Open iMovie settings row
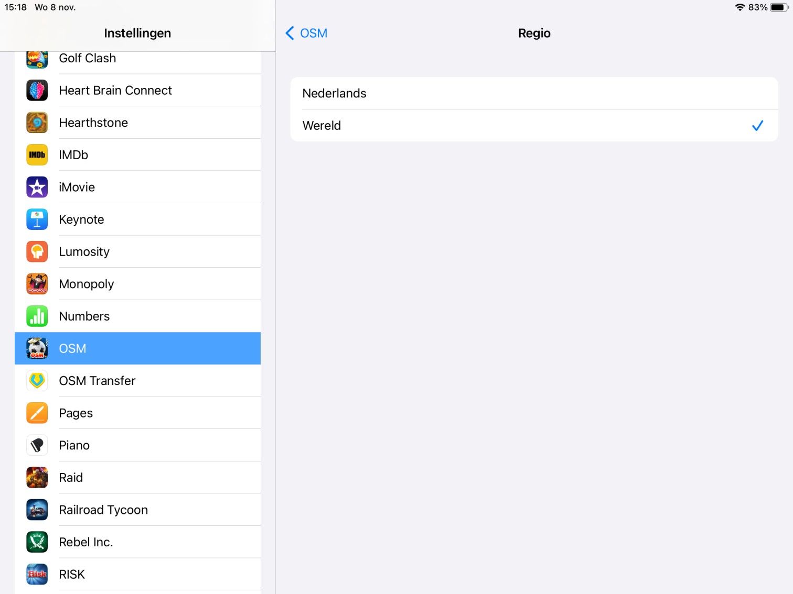The height and width of the screenshot is (594, 793). click(137, 188)
